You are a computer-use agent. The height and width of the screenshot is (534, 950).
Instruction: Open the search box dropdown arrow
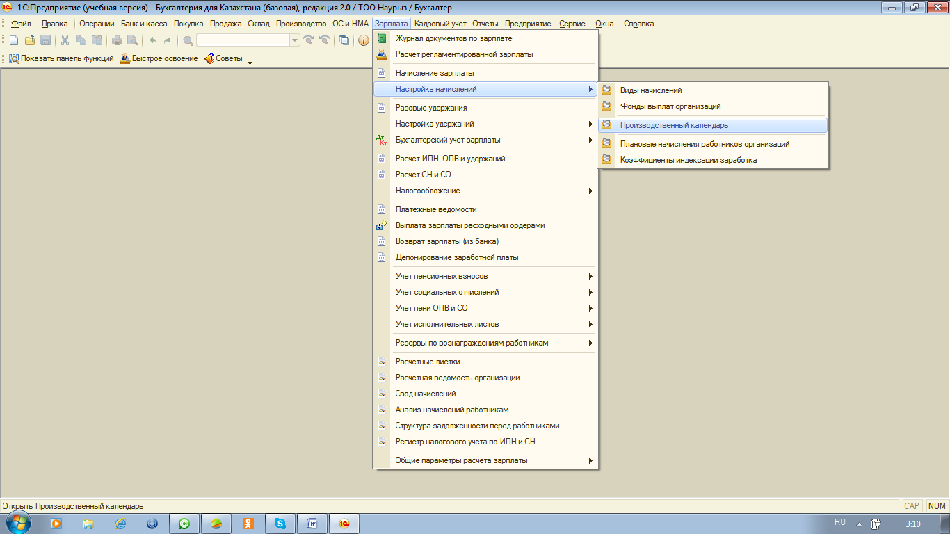295,40
